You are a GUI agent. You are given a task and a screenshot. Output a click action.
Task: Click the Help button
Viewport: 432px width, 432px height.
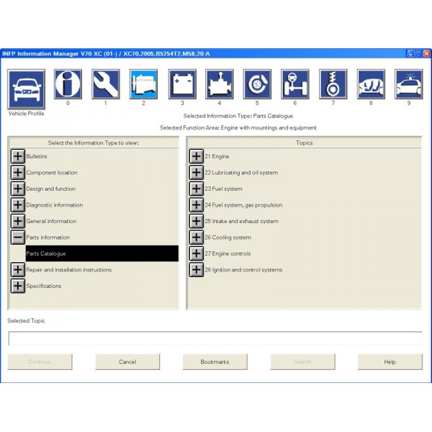click(x=390, y=361)
